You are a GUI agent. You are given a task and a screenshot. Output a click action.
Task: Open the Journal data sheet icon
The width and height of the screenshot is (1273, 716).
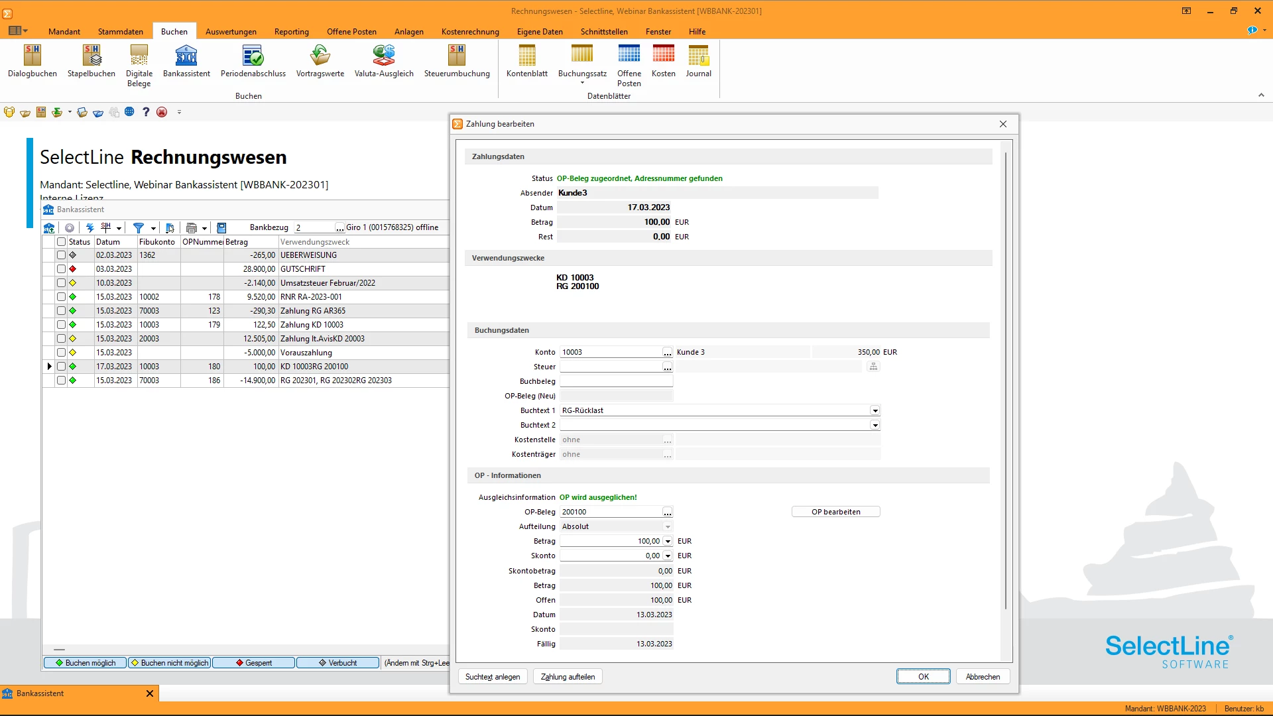click(x=699, y=61)
